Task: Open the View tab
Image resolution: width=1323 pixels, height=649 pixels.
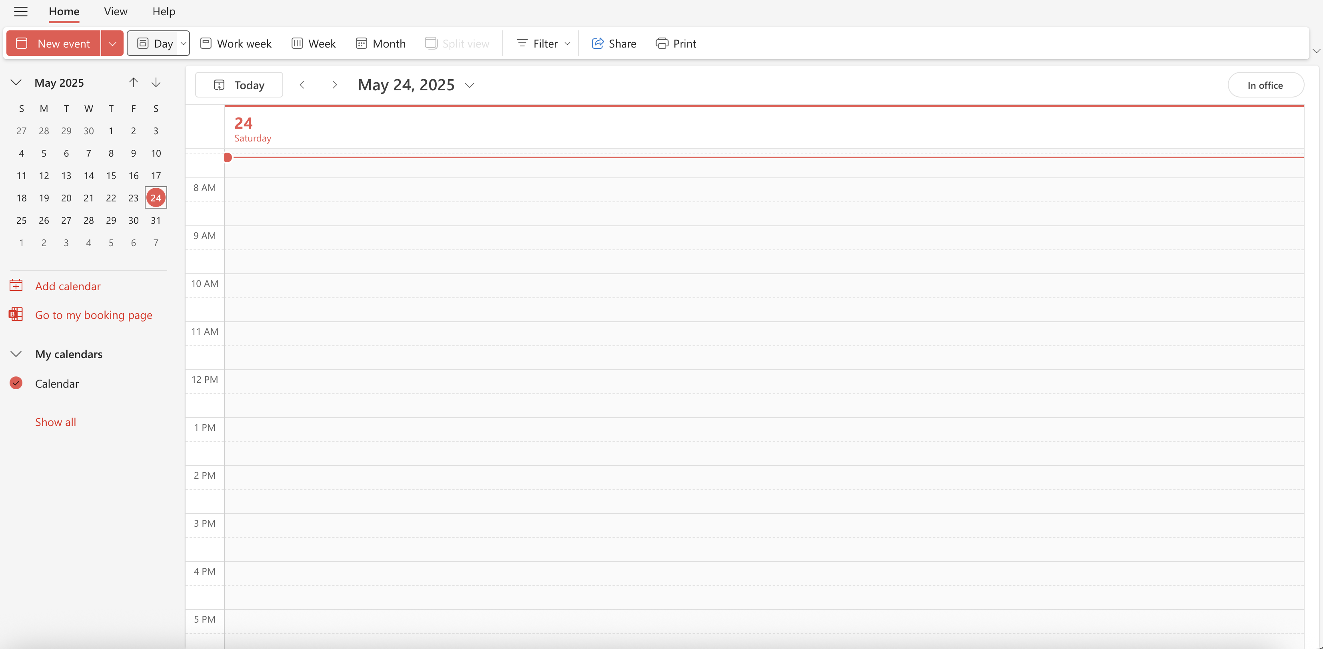Action: 116,11
